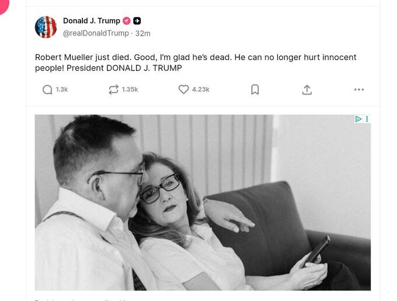This screenshot has height=301, width=397.
Task: Click the share upload icon
Action: tap(307, 89)
